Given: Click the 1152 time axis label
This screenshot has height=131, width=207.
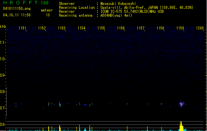Looking at the screenshot, I should 42,28.
